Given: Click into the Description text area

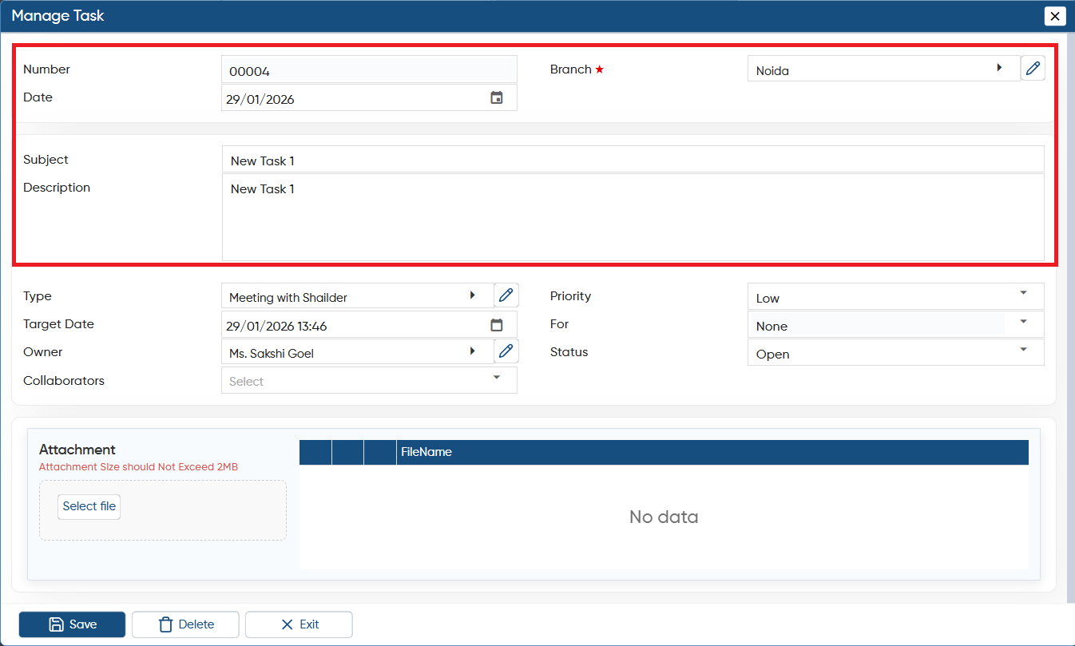Looking at the screenshot, I should pyautogui.click(x=633, y=217).
